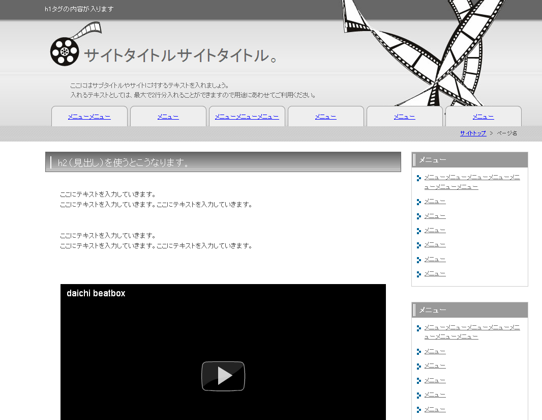The height and width of the screenshot is (420, 542).
Task: Open the second navigation tab メニュー
Action: click(168, 117)
